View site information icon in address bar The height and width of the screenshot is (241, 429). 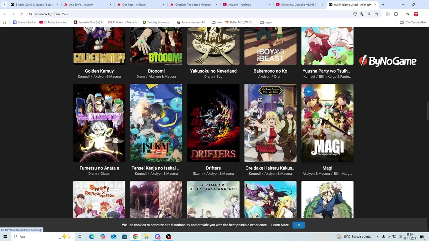tap(30, 14)
